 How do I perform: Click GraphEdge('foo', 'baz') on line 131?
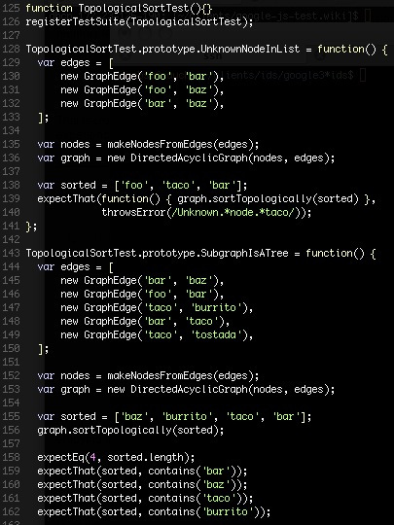pyautogui.click(x=151, y=89)
